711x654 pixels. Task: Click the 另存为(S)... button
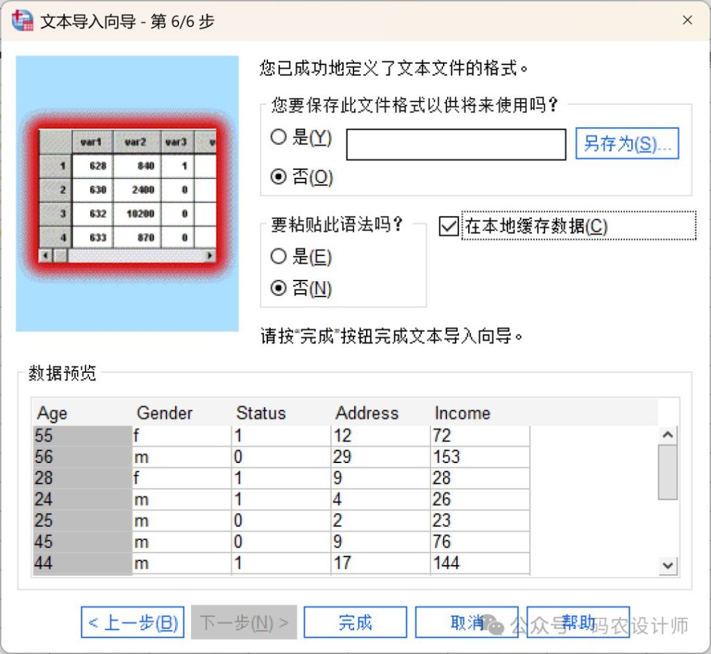point(627,144)
